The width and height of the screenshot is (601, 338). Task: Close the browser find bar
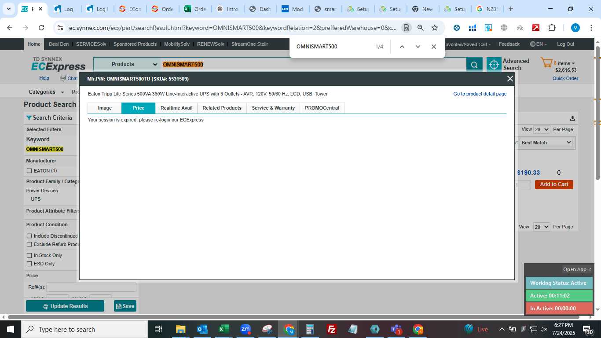[434, 47]
